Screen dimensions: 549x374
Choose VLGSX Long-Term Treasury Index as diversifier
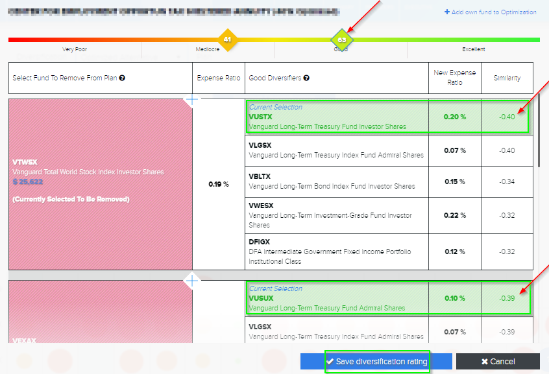click(x=336, y=150)
